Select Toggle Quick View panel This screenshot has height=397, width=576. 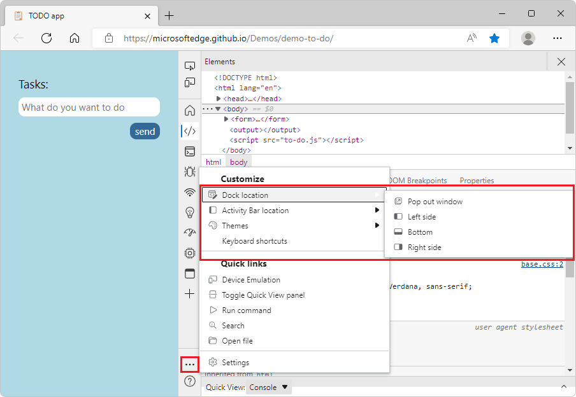click(294, 295)
